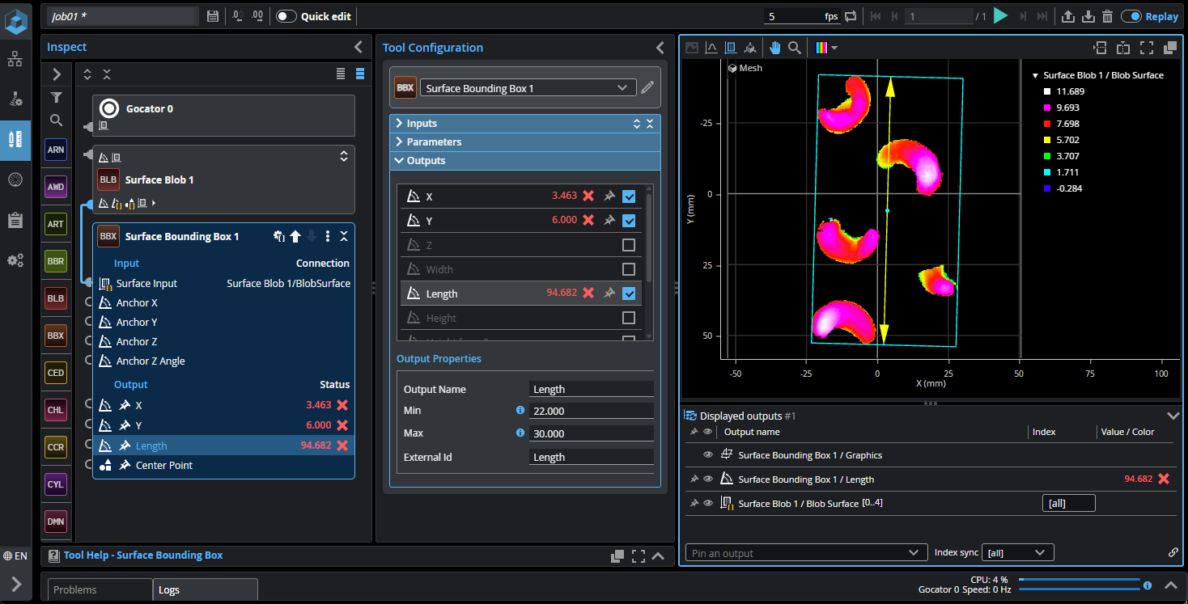Click the magnifier zoom tool in viewer
The image size is (1188, 604).
click(795, 48)
